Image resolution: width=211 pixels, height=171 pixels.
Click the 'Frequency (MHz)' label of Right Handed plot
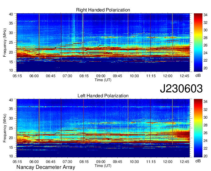click(5, 42)
